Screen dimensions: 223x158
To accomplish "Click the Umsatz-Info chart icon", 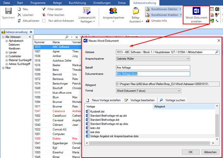I will (147, 21).
